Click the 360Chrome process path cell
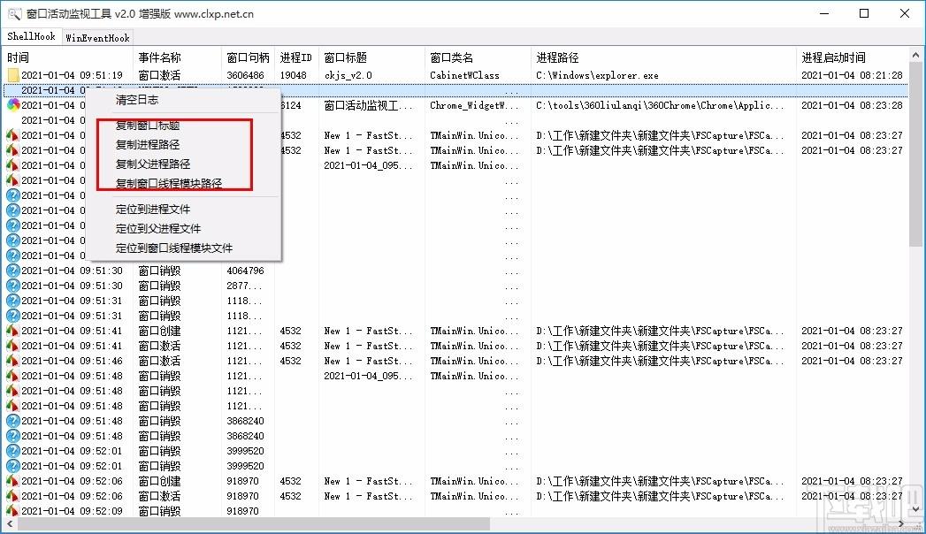This screenshot has height=534, width=926. pos(660,105)
